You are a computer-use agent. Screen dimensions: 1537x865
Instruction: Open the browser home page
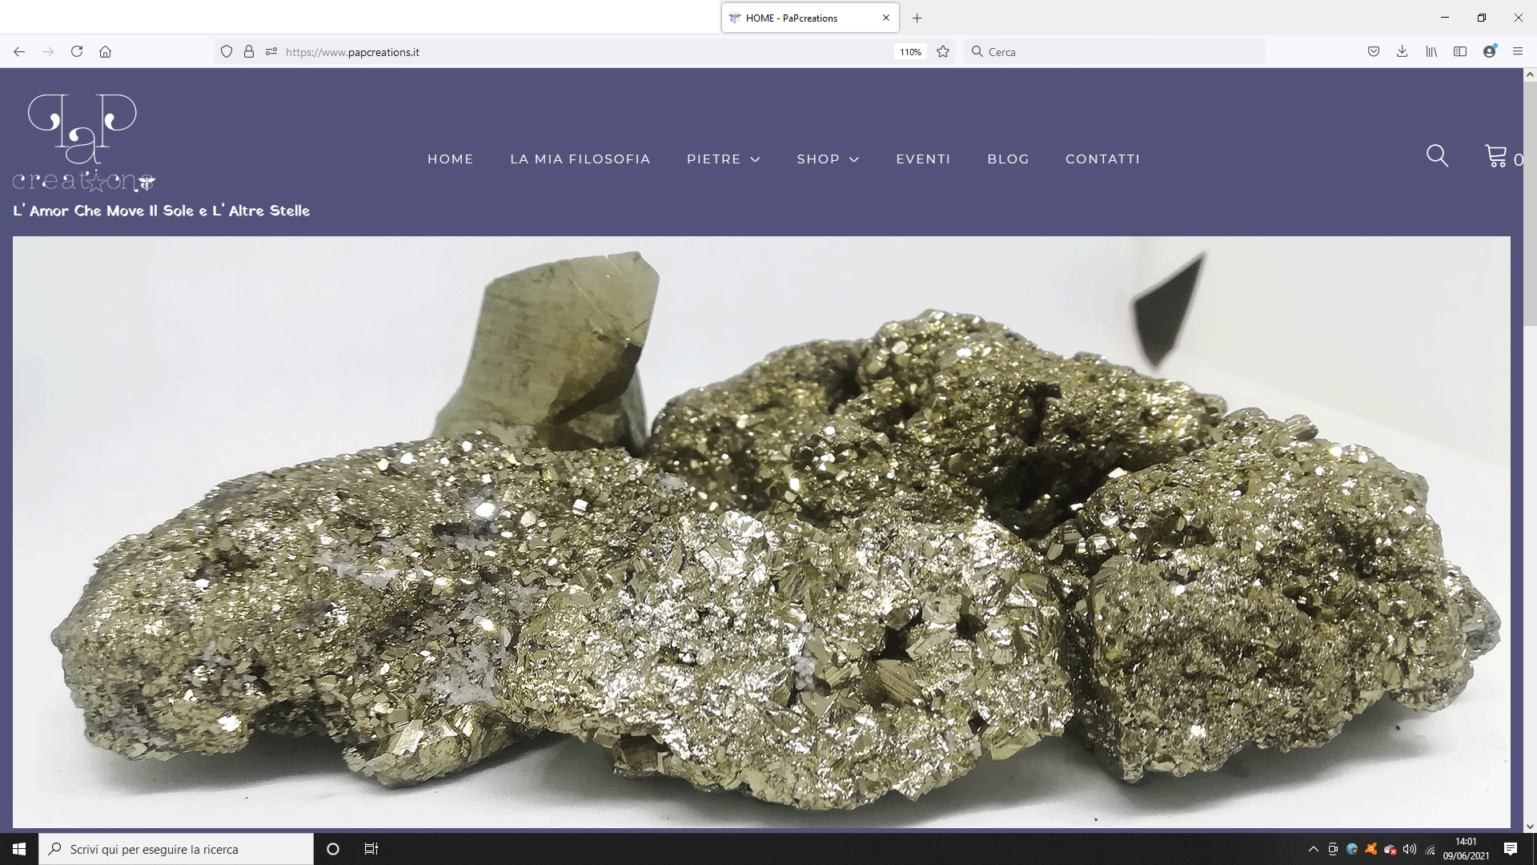105,52
